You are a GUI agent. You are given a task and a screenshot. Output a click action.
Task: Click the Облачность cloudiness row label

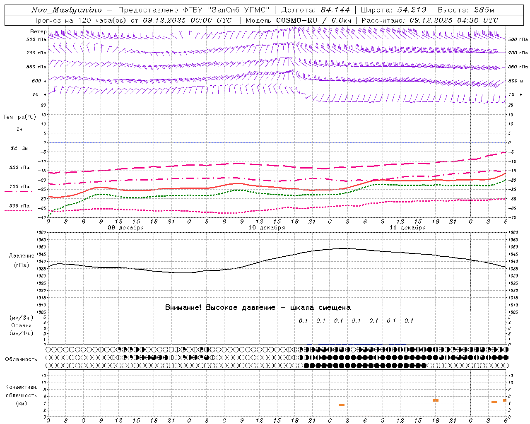21,359
